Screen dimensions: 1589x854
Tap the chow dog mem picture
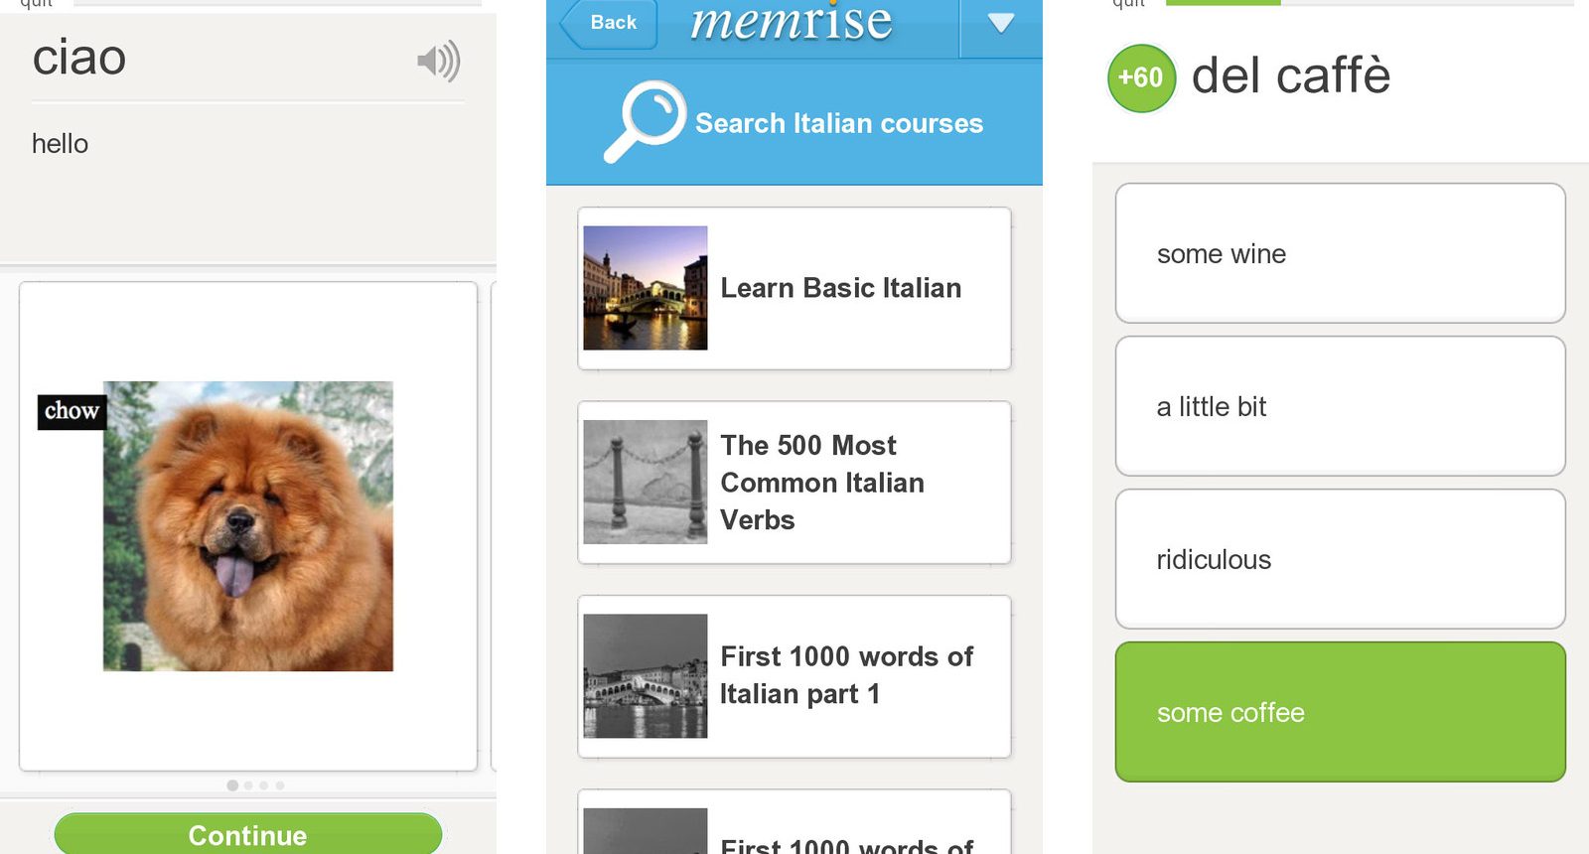(248, 526)
